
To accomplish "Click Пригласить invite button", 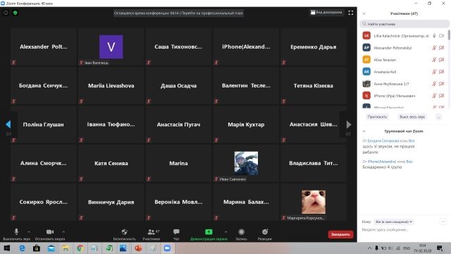I will pyautogui.click(x=377, y=117).
